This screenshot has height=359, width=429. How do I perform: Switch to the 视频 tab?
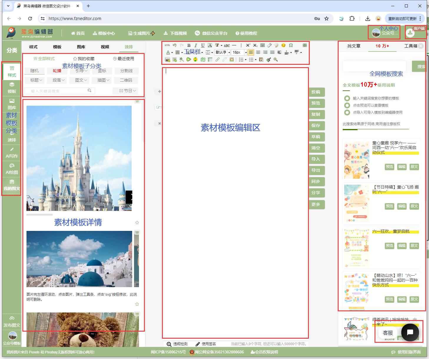(x=105, y=47)
